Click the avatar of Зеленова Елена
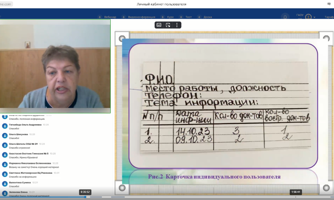The height and width of the screenshot is (200, 334). [x=5, y=193]
